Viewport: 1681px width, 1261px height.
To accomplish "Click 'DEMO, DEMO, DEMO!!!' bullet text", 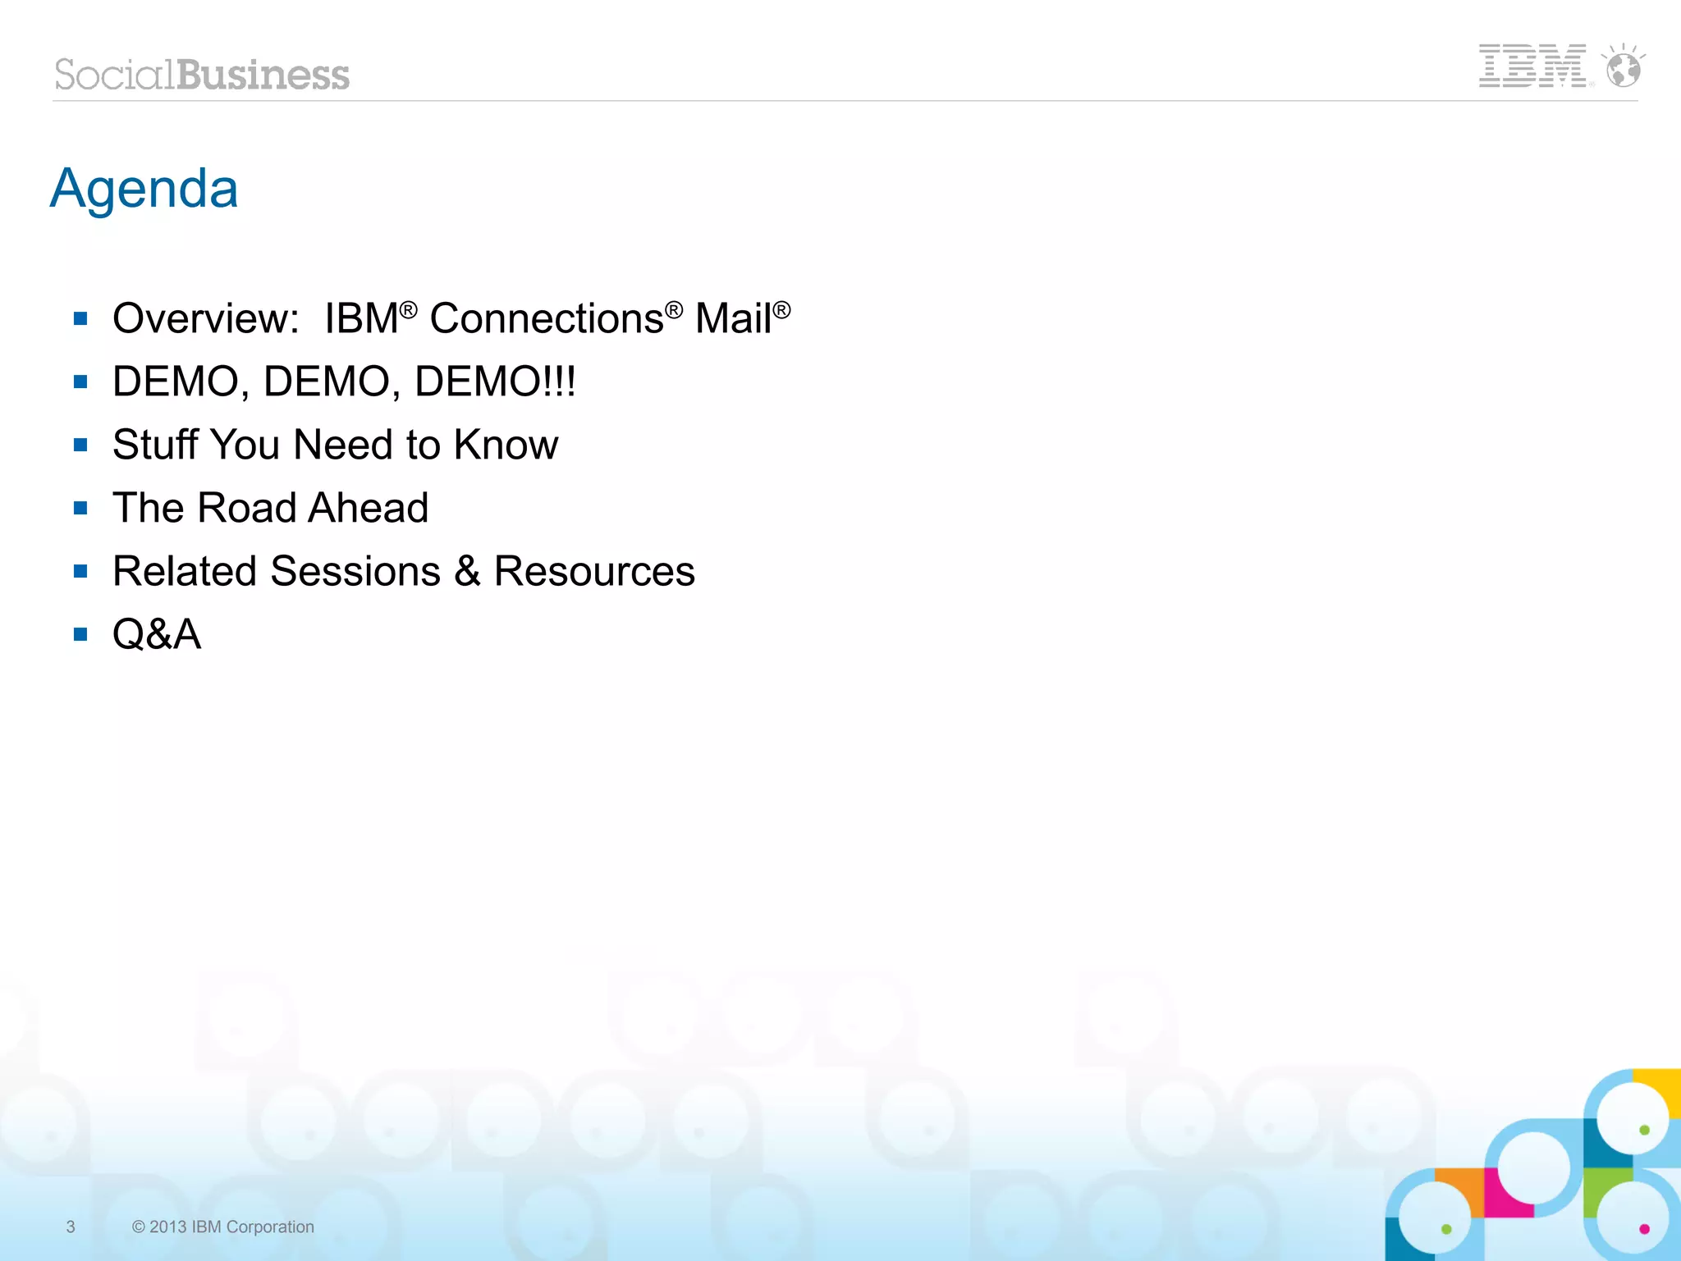I will pos(344,381).
